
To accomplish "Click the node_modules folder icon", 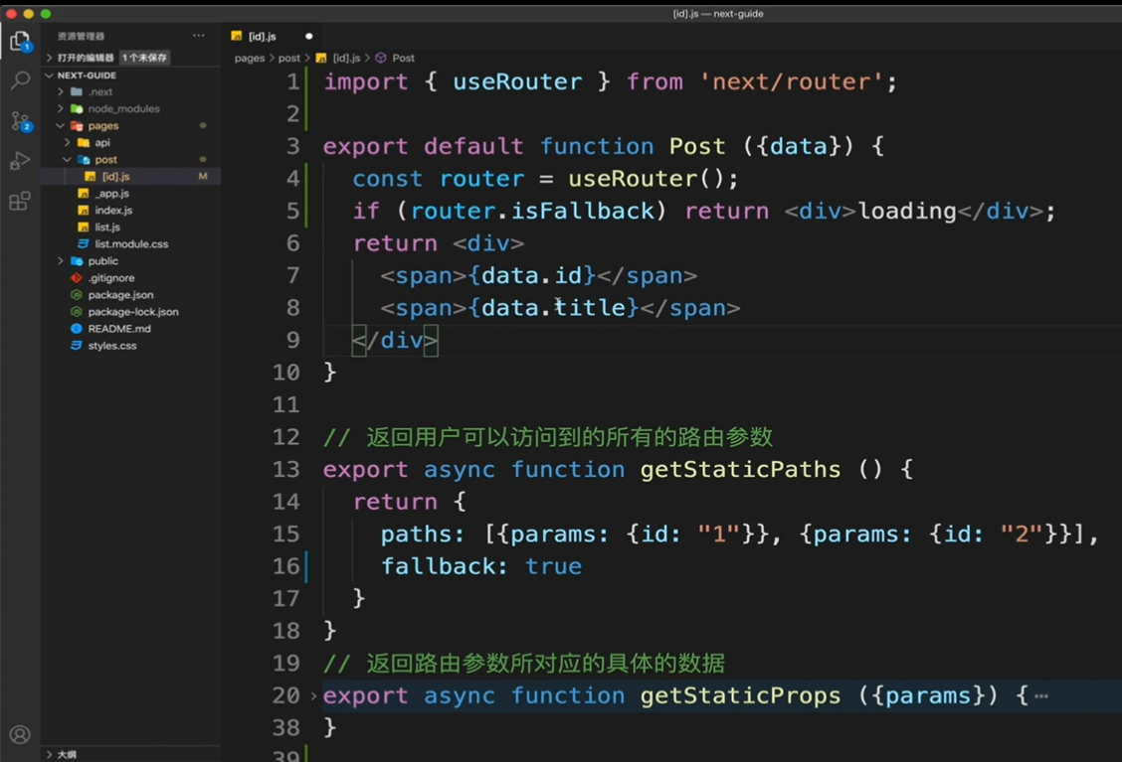I will coord(77,108).
